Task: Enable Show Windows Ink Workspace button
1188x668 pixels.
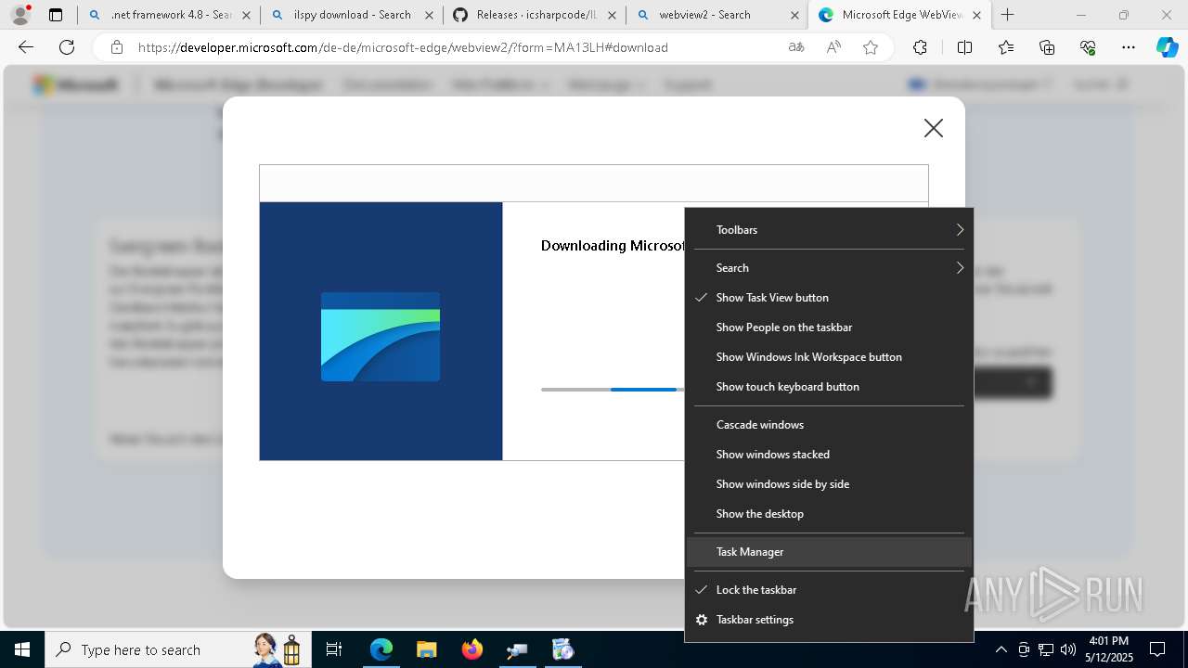Action: 829,357
